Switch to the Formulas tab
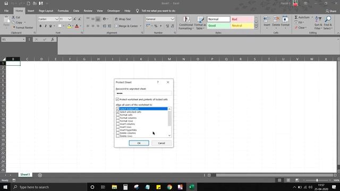This screenshot has height=191, width=340. pos(63,11)
